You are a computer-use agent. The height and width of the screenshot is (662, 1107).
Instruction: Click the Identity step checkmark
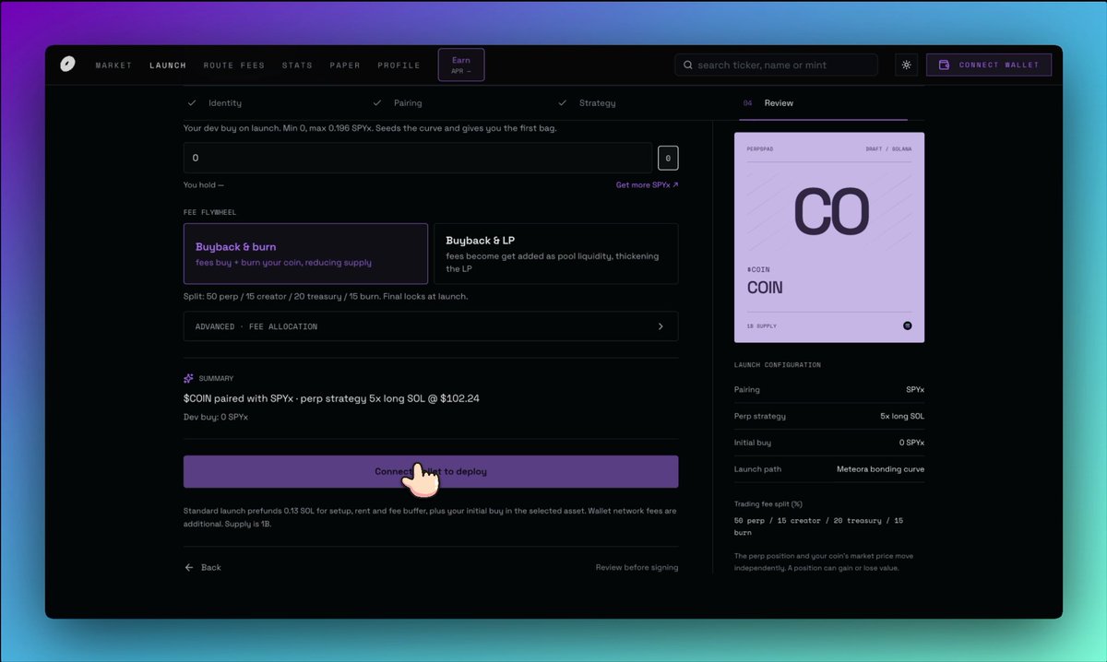(x=192, y=103)
